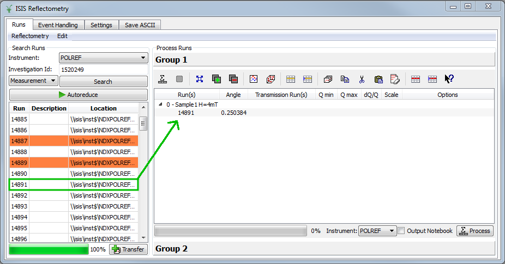The width and height of the screenshot is (505, 264).
Task: Open the Search Runs Instrument dropdown
Action: (x=104, y=58)
